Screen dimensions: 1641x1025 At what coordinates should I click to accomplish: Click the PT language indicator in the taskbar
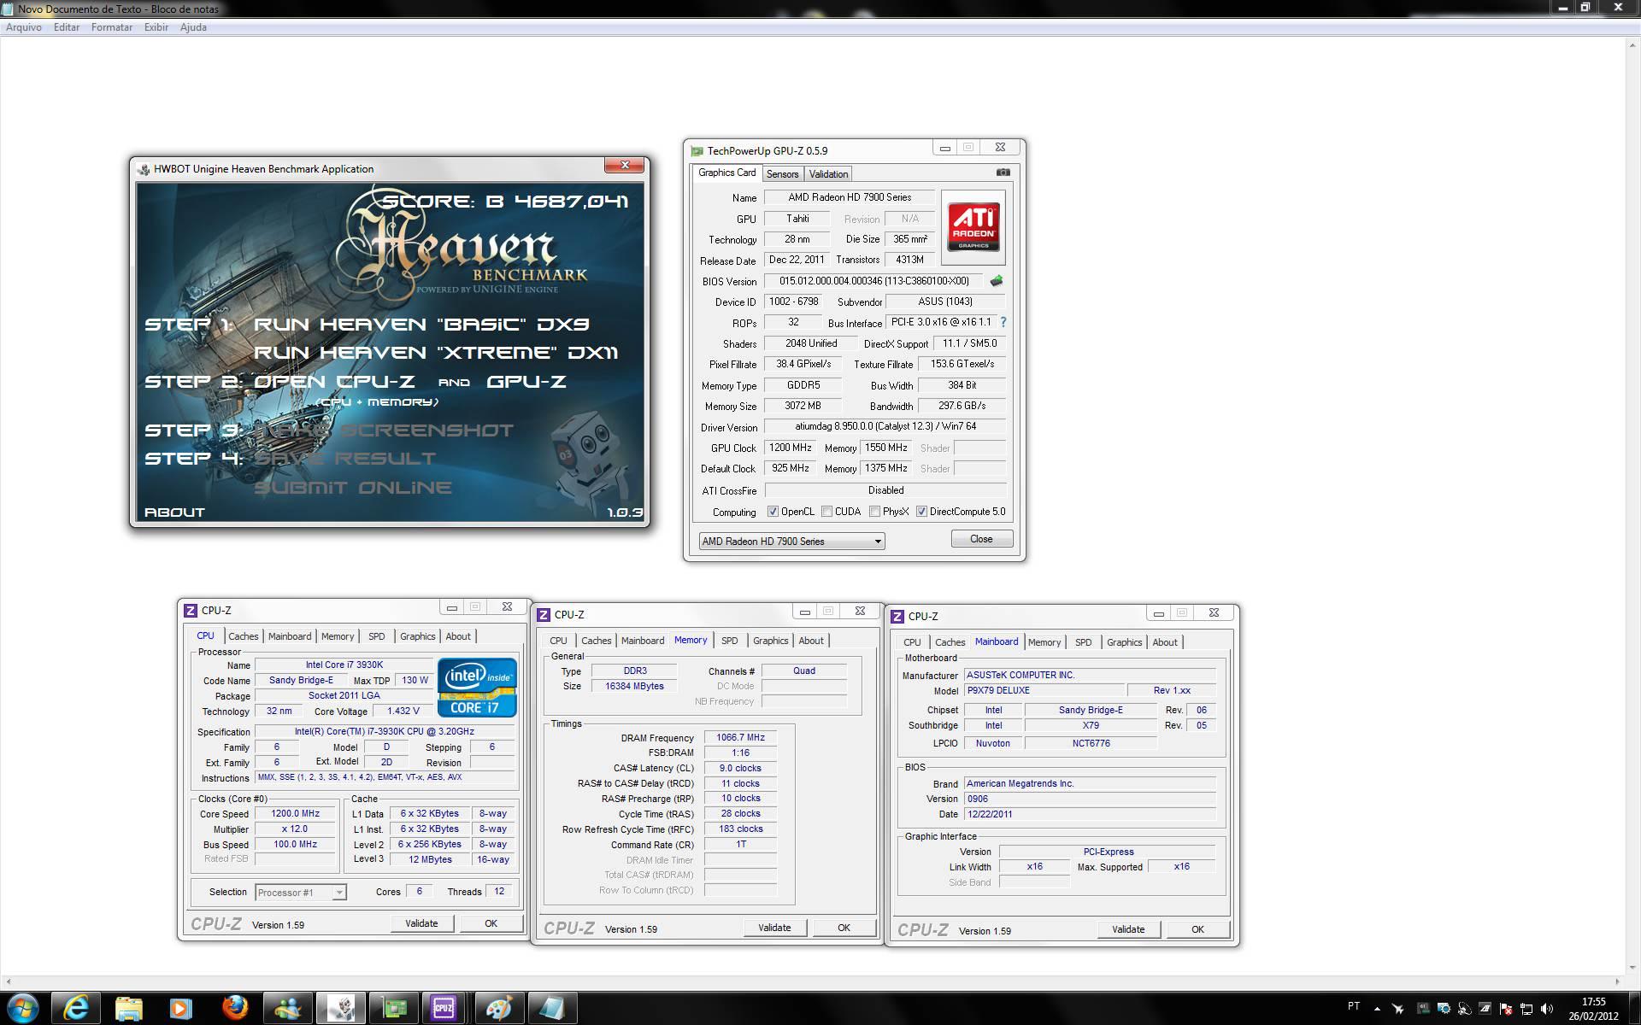pos(1354,1007)
